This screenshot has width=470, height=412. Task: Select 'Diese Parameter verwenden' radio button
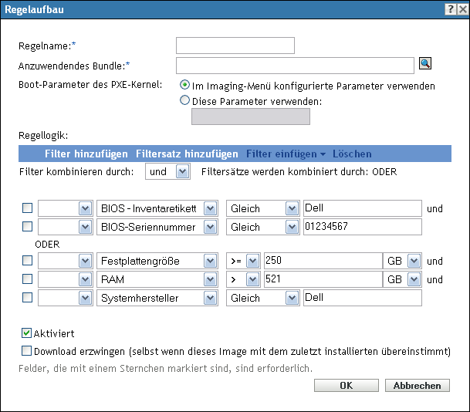(184, 100)
